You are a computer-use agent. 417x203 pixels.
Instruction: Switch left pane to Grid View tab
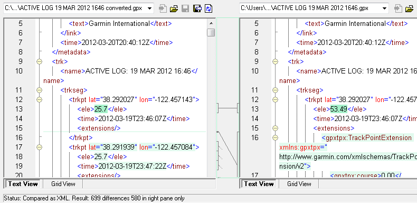coord(63,184)
